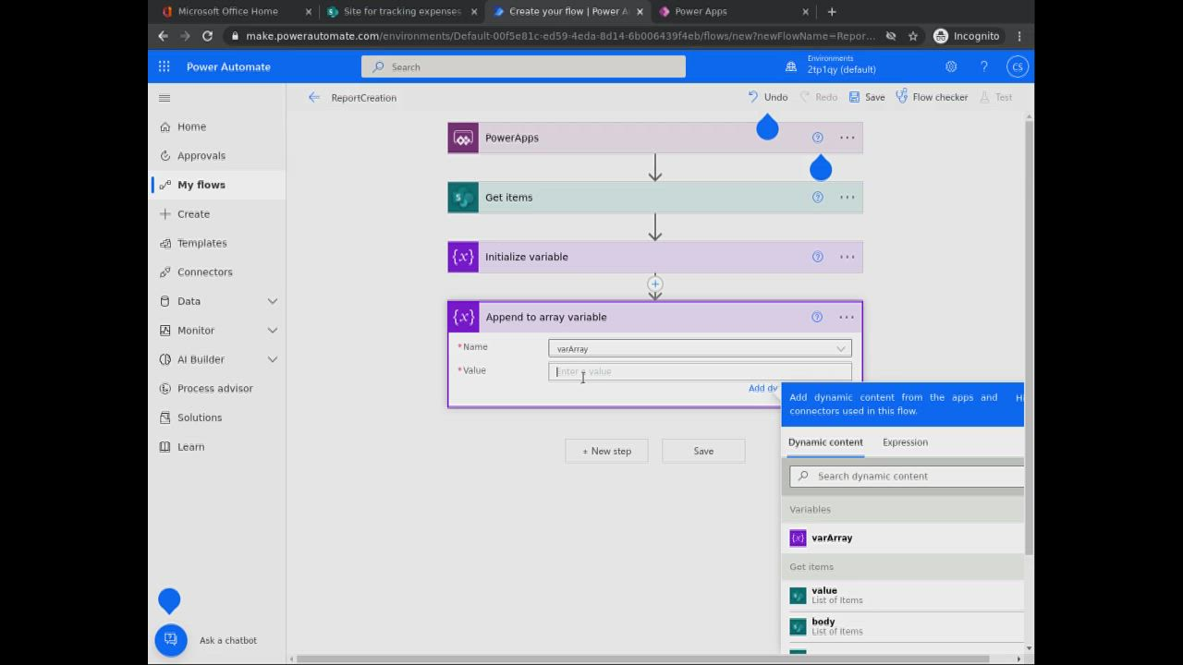The image size is (1183, 665).
Task: Open the settings gear icon
Action: [x=951, y=66]
